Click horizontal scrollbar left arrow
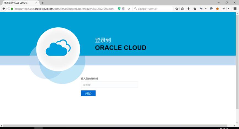239x129 pixels. (2, 126)
